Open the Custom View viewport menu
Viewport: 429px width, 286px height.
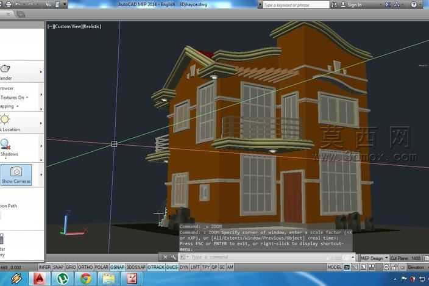pos(68,26)
